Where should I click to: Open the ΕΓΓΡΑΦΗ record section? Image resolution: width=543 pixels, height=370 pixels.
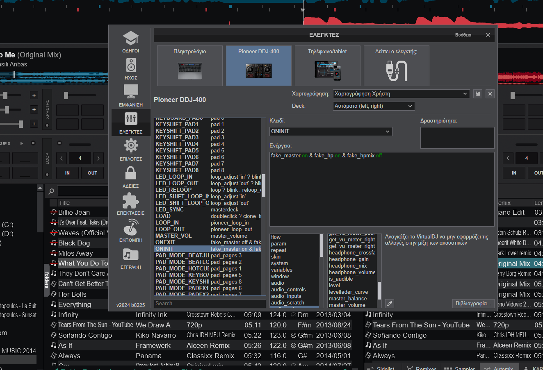click(x=131, y=258)
